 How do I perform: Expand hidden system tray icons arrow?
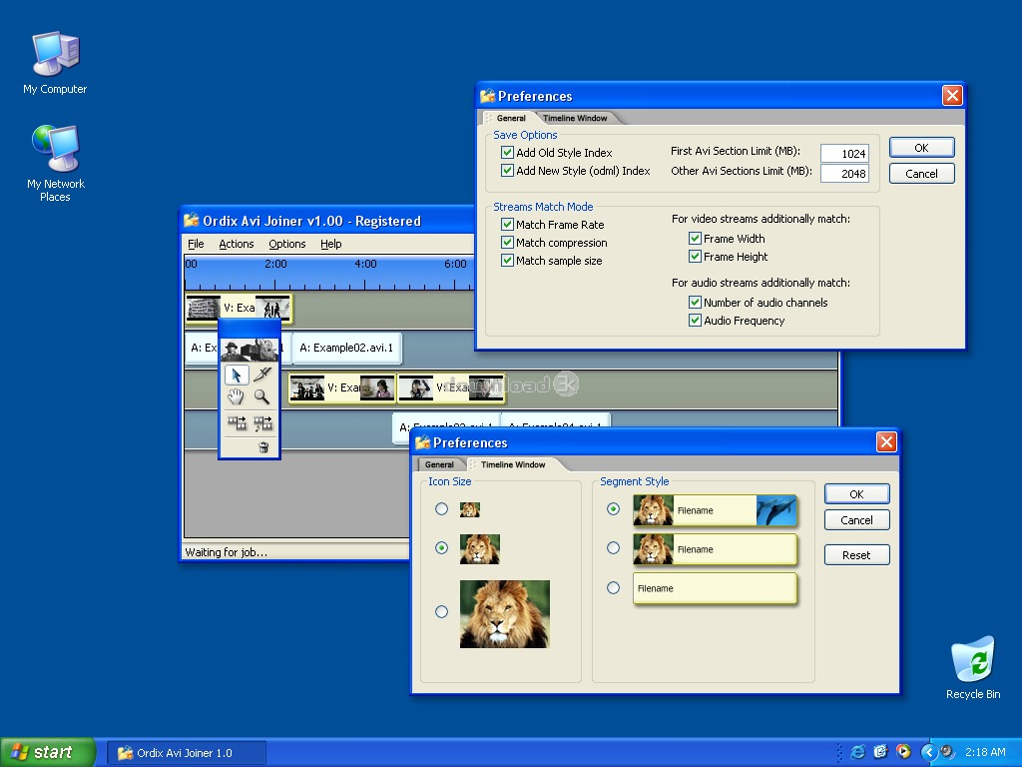(928, 752)
